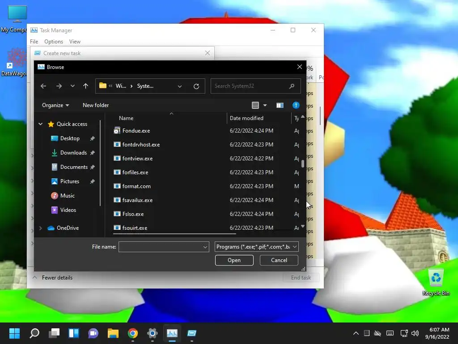This screenshot has height=344, width=458.
Task: Select Fondue.exe file
Action: (x=136, y=131)
